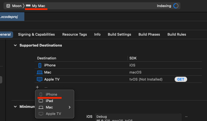207x121 pixels.
Task: Open the Build Settings tab
Action: (120, 35)
